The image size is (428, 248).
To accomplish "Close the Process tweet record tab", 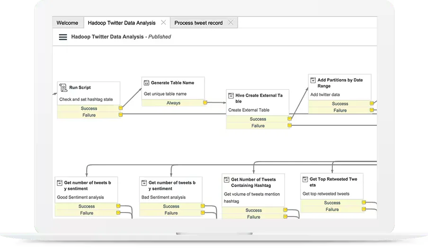I will click(231, 22).
